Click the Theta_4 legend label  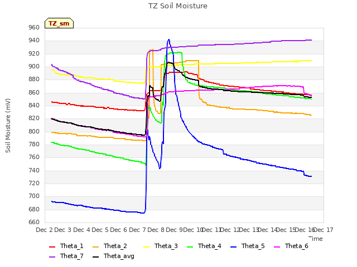[210, 246]
